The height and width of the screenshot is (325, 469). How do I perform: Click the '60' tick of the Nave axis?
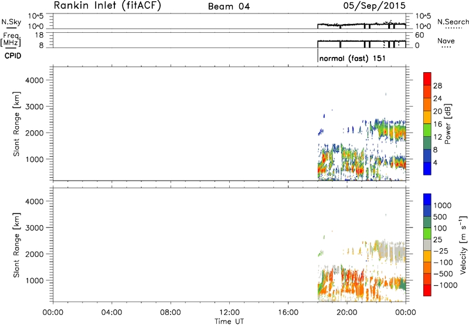pyautogui.click(x=419, y=35)
